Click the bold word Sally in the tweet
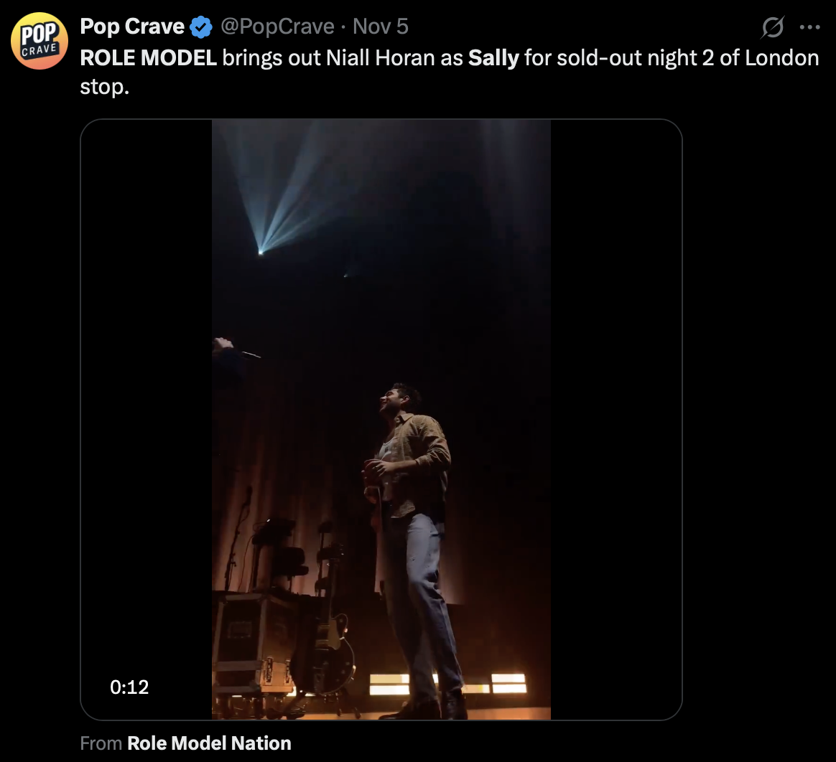Viewport: 836px width, 762px height. click(x=493, y=58)
